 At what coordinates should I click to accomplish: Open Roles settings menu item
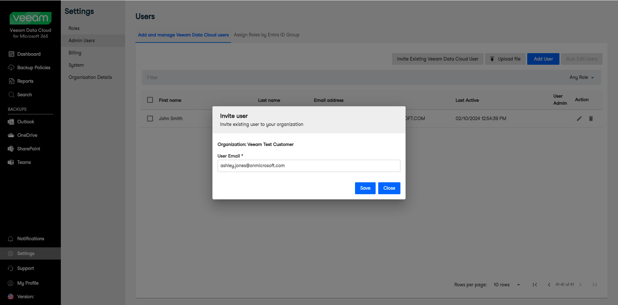[x=93, y=28]
